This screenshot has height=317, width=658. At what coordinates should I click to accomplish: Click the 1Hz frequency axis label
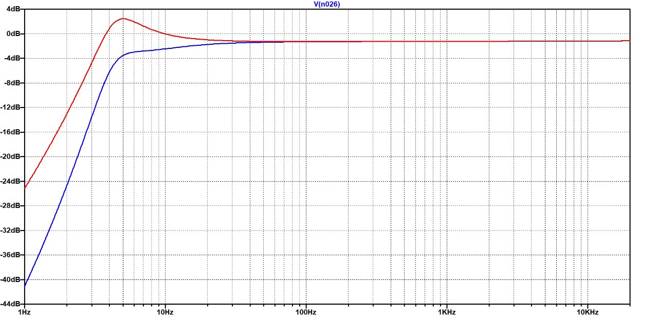[24, 312]
